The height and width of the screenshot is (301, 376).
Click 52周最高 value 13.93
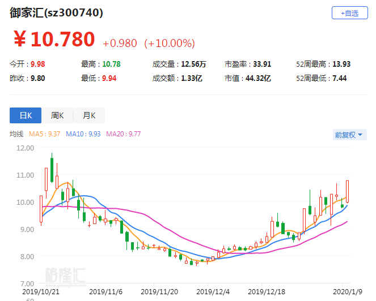pos(341,64)
